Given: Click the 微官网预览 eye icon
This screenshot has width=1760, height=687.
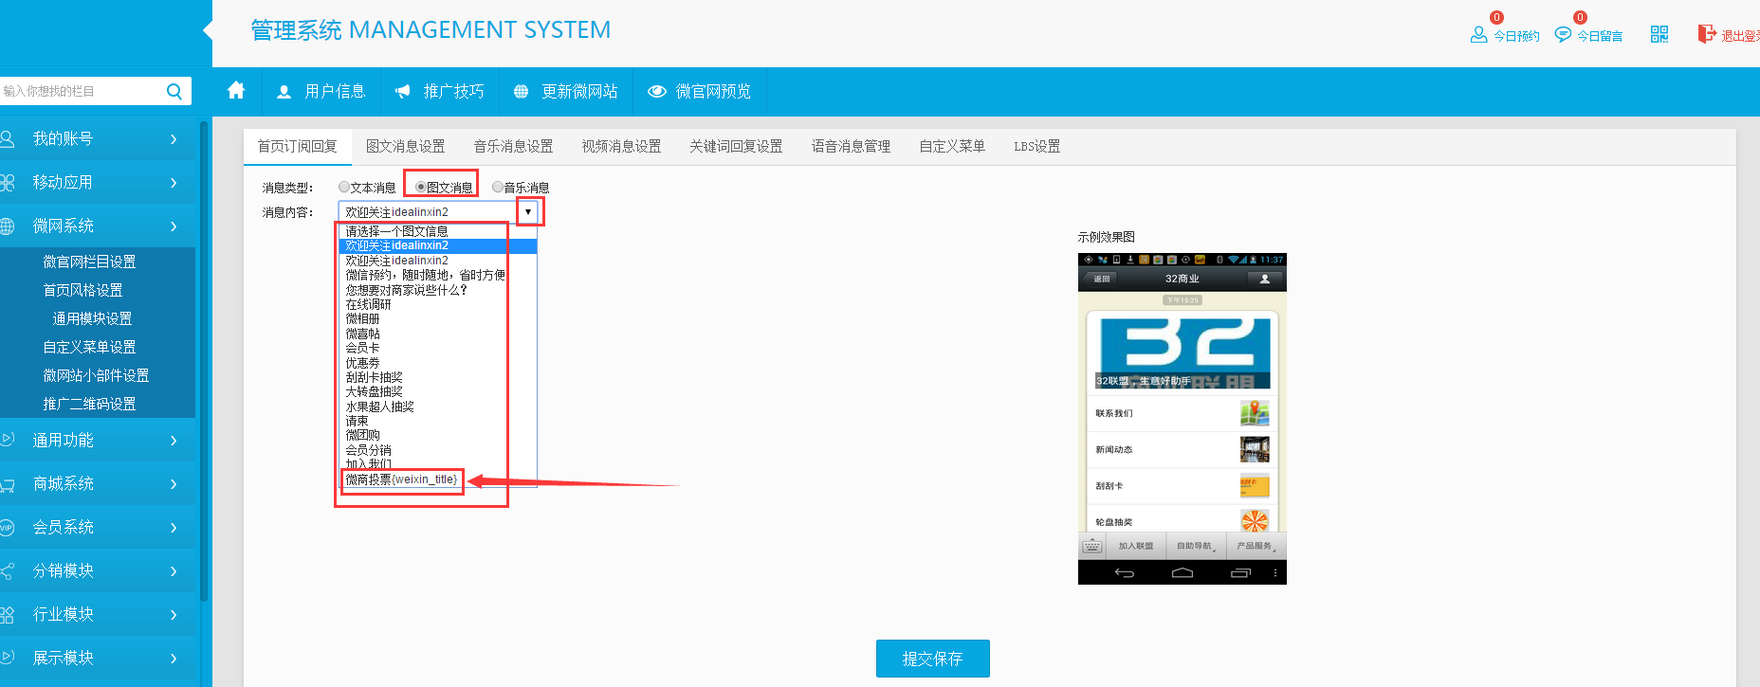Looking at the screenshot, I should (x=656, y=92).
